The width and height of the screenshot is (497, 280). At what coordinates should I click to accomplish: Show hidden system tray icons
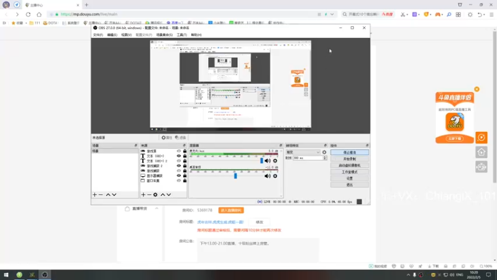click(408, 274)
